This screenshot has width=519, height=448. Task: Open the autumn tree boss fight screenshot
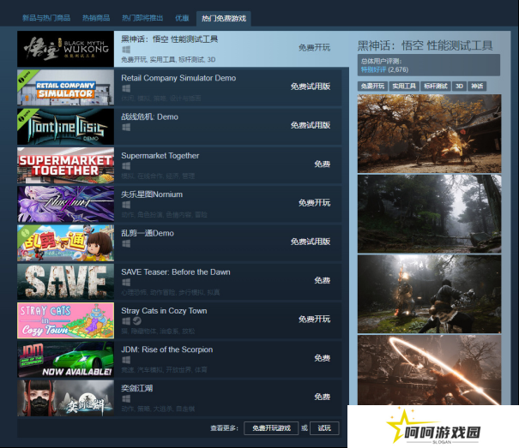coord(429,134)
